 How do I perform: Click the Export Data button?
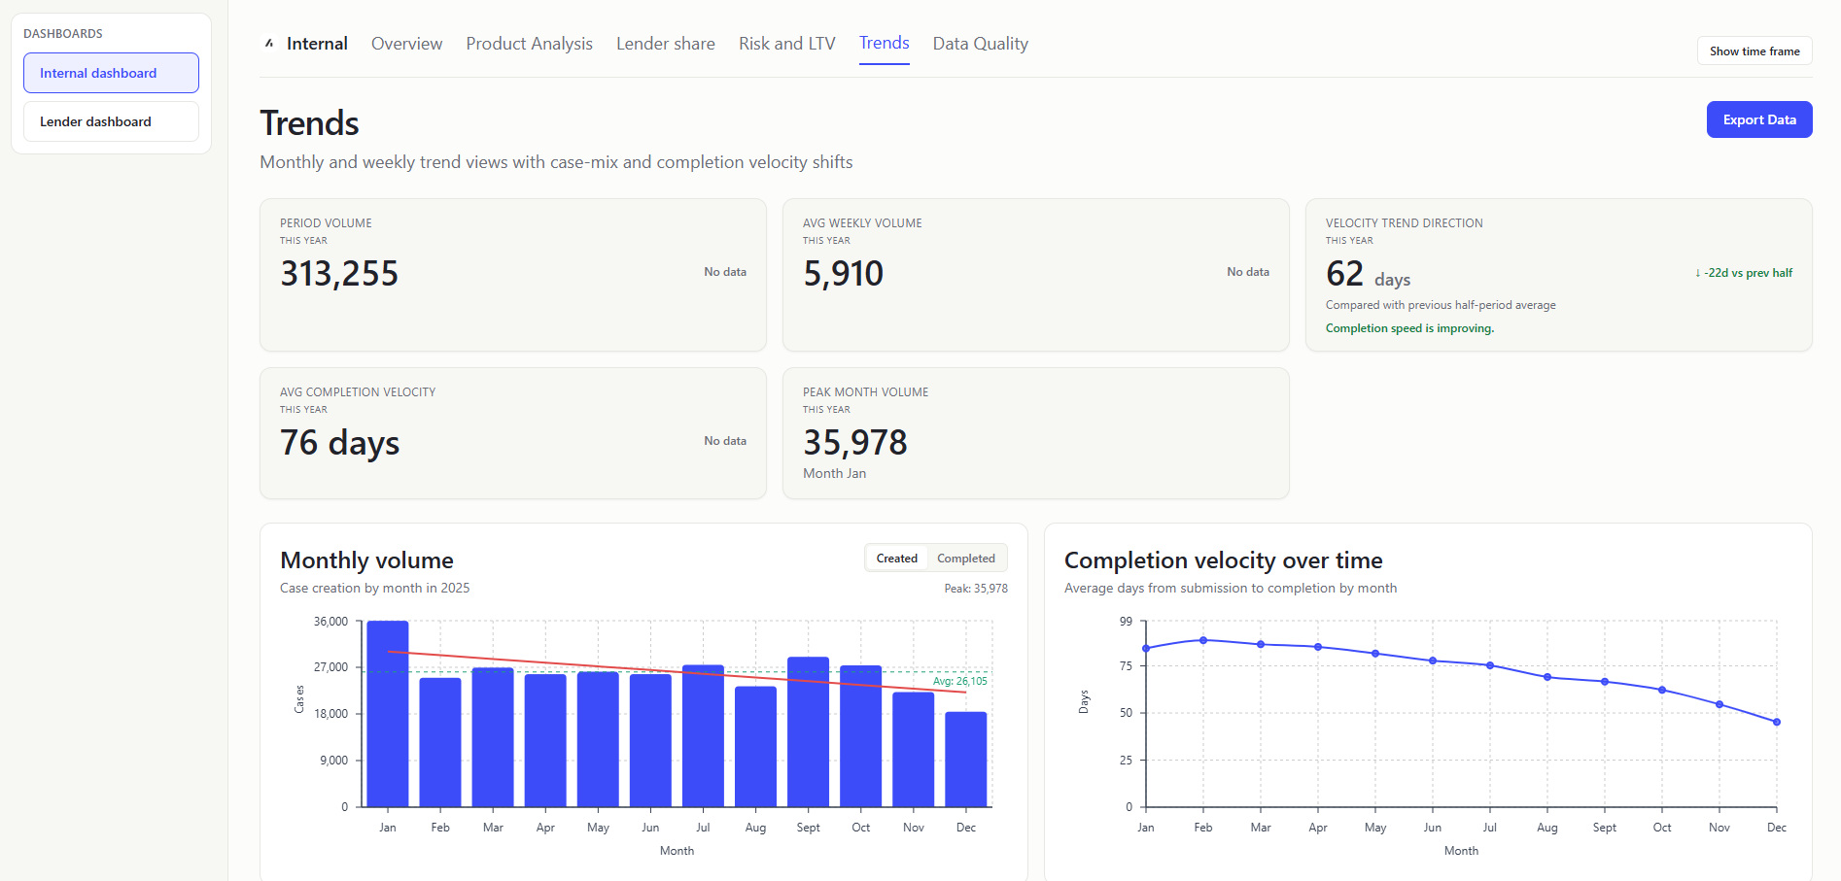pyautogui.click(x=1758, y=119)
